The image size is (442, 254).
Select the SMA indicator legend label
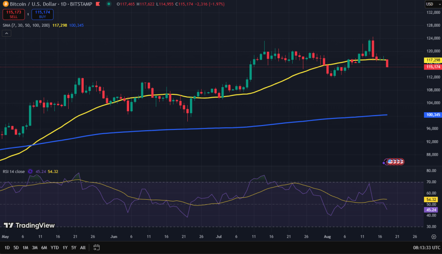click(25, 25)
